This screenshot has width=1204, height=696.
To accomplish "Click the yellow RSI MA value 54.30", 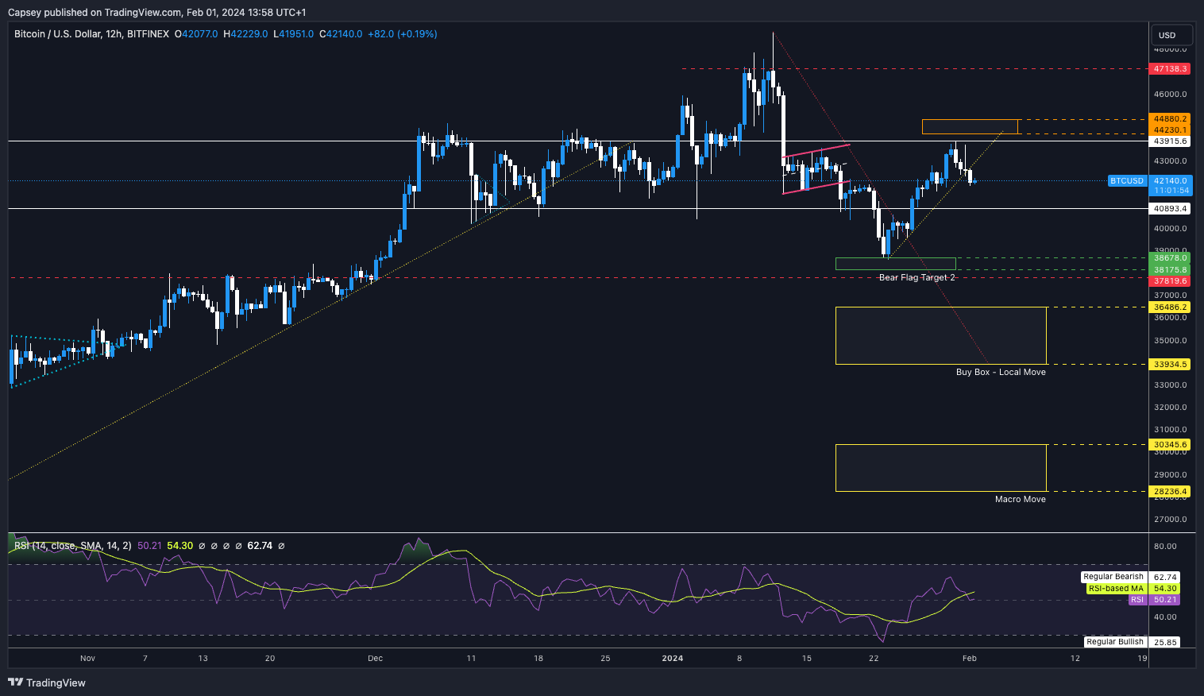I will pyautogui.click(x=180, y=546).
